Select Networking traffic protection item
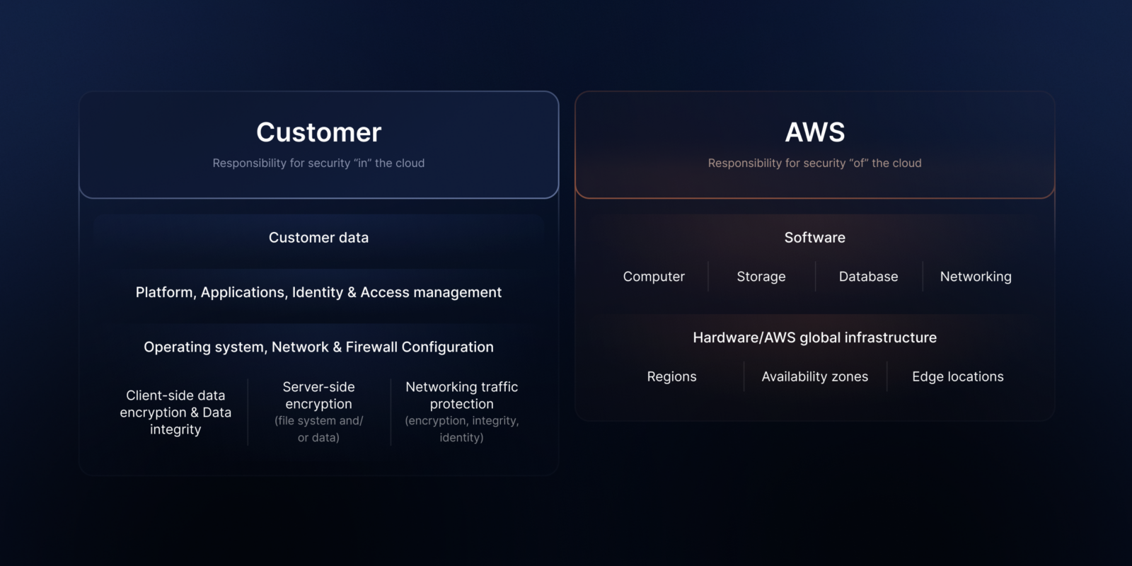Viewport: 1132px width, 566px height. [x=461, y=412]
